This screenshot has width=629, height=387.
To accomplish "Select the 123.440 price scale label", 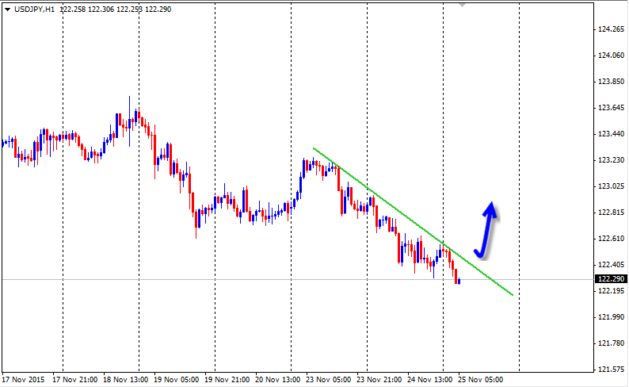I will tap(612, 134).
